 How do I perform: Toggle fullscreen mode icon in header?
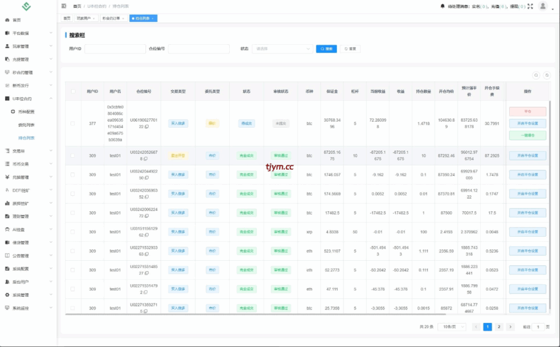[530, 7]
